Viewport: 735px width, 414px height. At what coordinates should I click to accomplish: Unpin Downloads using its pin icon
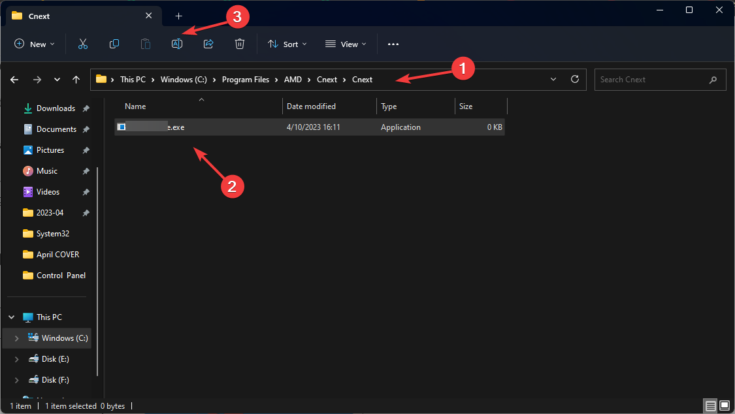(86, 108)
